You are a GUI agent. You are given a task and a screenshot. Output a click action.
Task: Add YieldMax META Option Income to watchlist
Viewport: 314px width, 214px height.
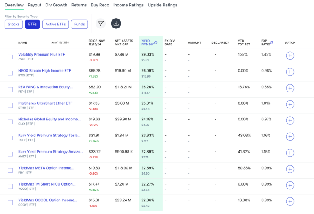pos(290,169)
